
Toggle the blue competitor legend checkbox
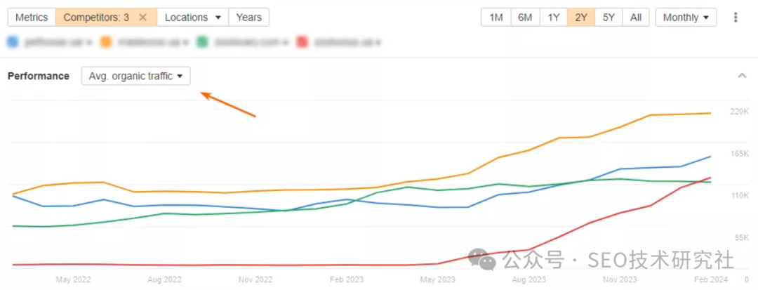point(13,42)
